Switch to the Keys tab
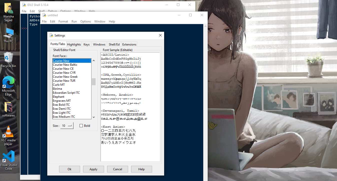337x181 pixels. [x=87, y=44]
